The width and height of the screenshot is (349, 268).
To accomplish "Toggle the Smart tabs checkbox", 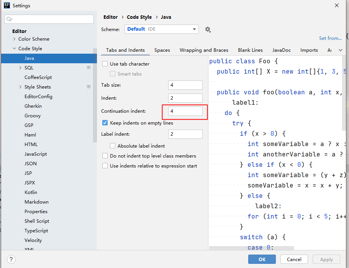I will pos(113,74).
